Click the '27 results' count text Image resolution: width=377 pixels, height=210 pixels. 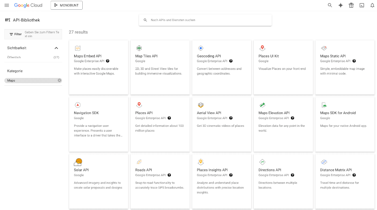click(x=78, y=32)
